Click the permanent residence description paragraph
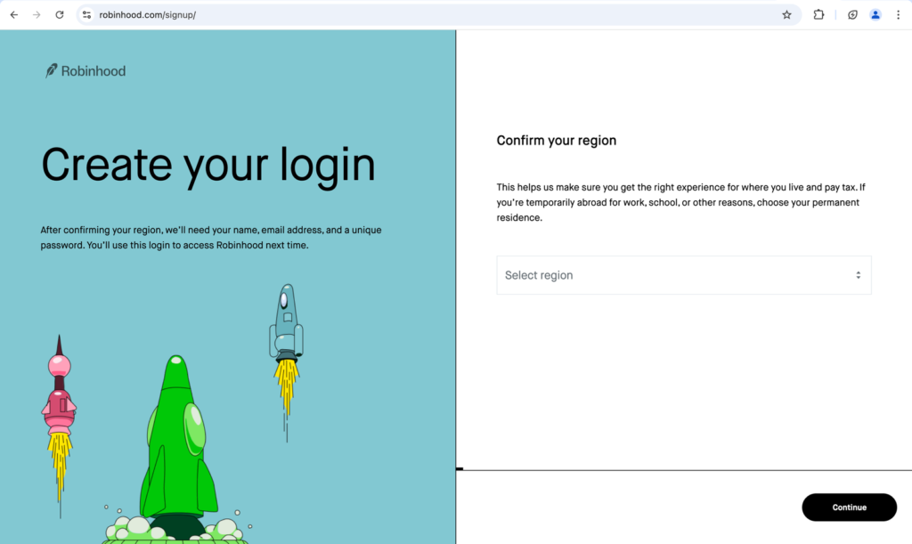 681,202
